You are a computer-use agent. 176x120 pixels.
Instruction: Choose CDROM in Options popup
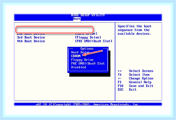pos(76,56)
